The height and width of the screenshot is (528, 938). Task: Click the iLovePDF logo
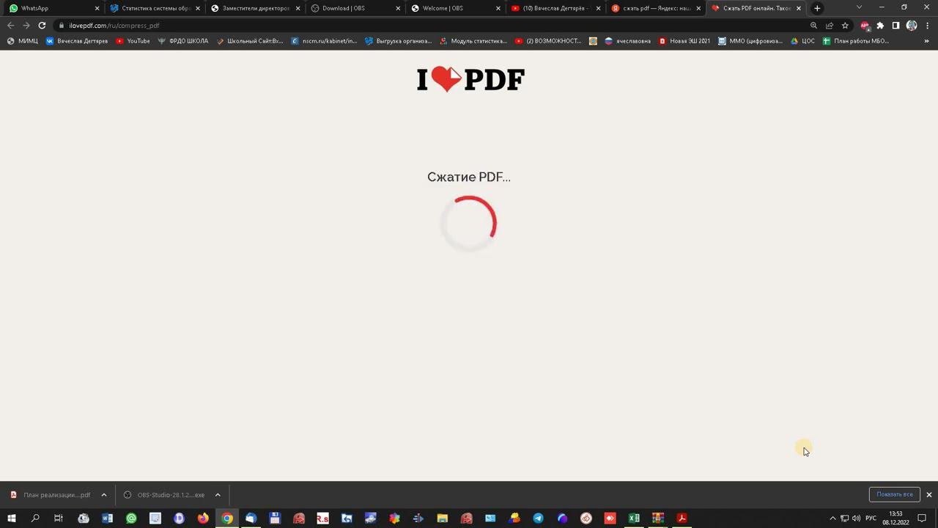[470, 79]
